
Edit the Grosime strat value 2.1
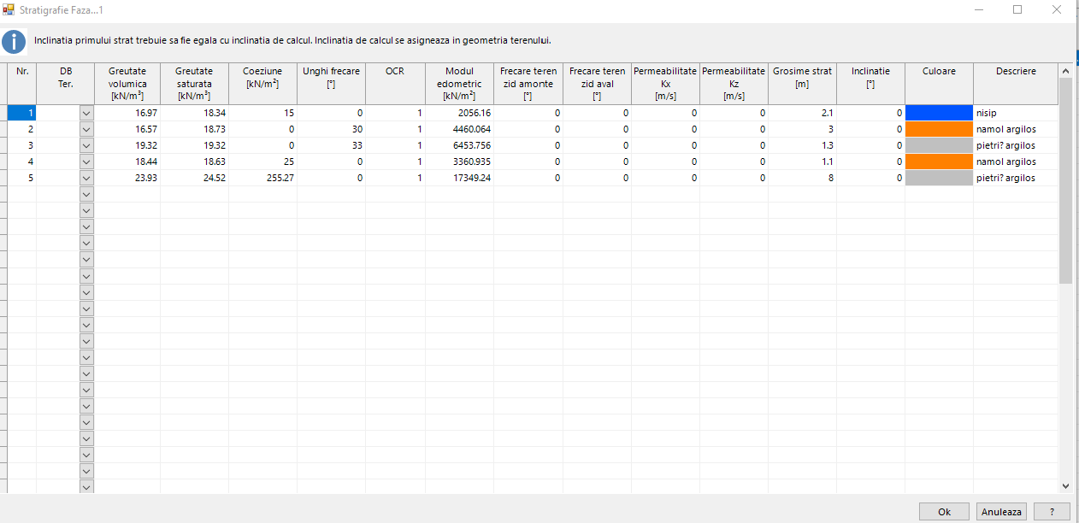[802, 113]
